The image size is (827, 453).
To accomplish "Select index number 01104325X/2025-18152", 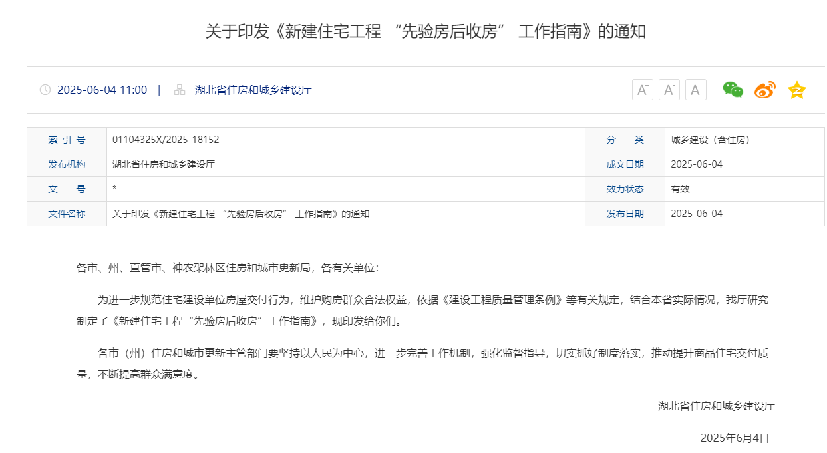I will coord(166,140).
